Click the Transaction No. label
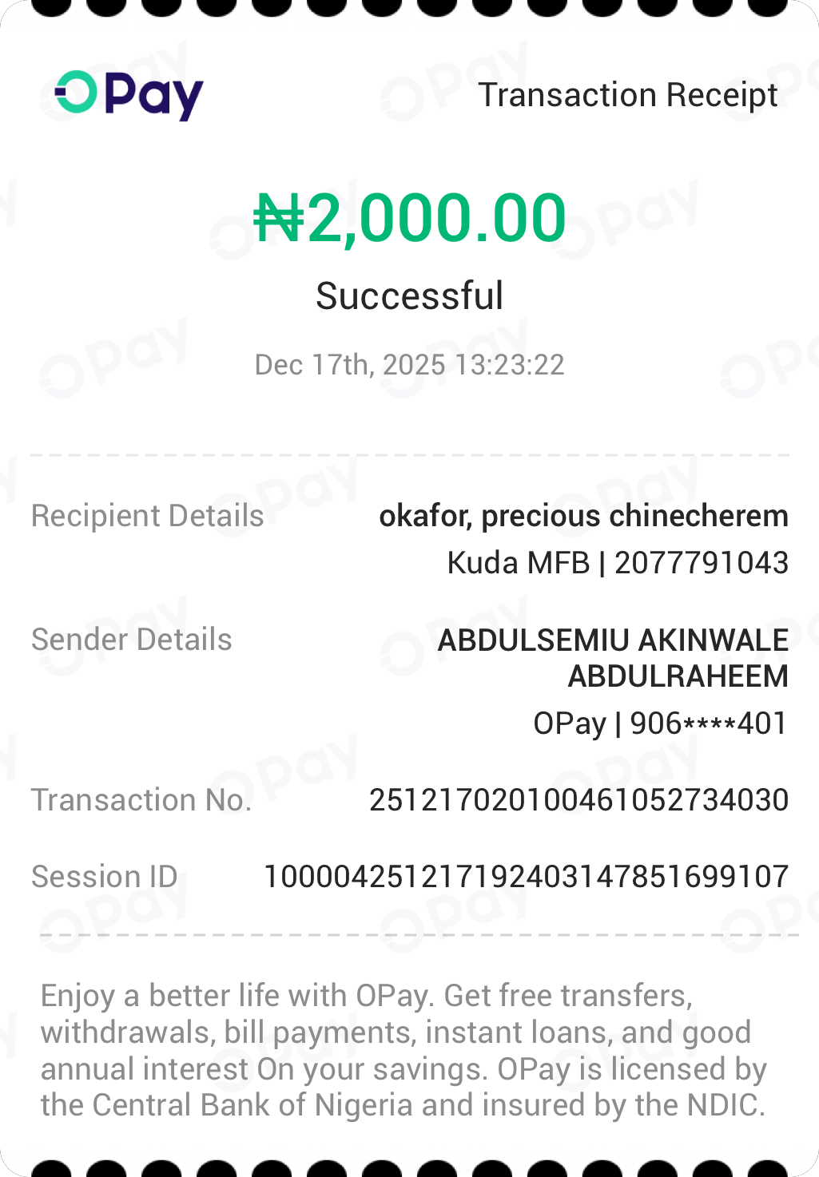The height and width of the screenshot is (1177, 819). tap(141, 800)
